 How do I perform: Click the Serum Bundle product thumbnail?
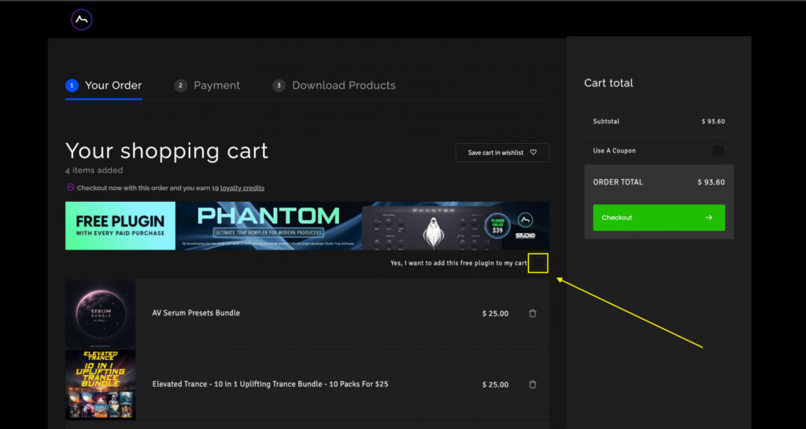point(101,314)
